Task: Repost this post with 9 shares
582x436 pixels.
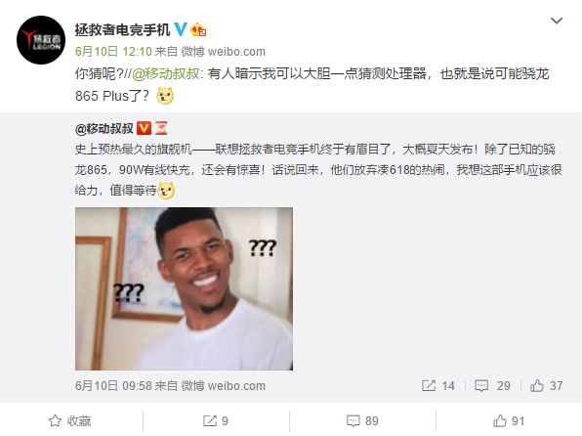Action: point(216,421)
